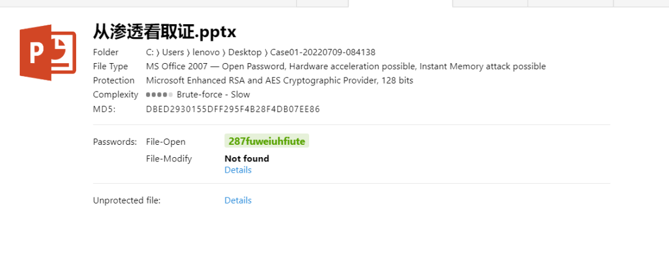Select the recovered password 287fuweiuhfiute

266,141
